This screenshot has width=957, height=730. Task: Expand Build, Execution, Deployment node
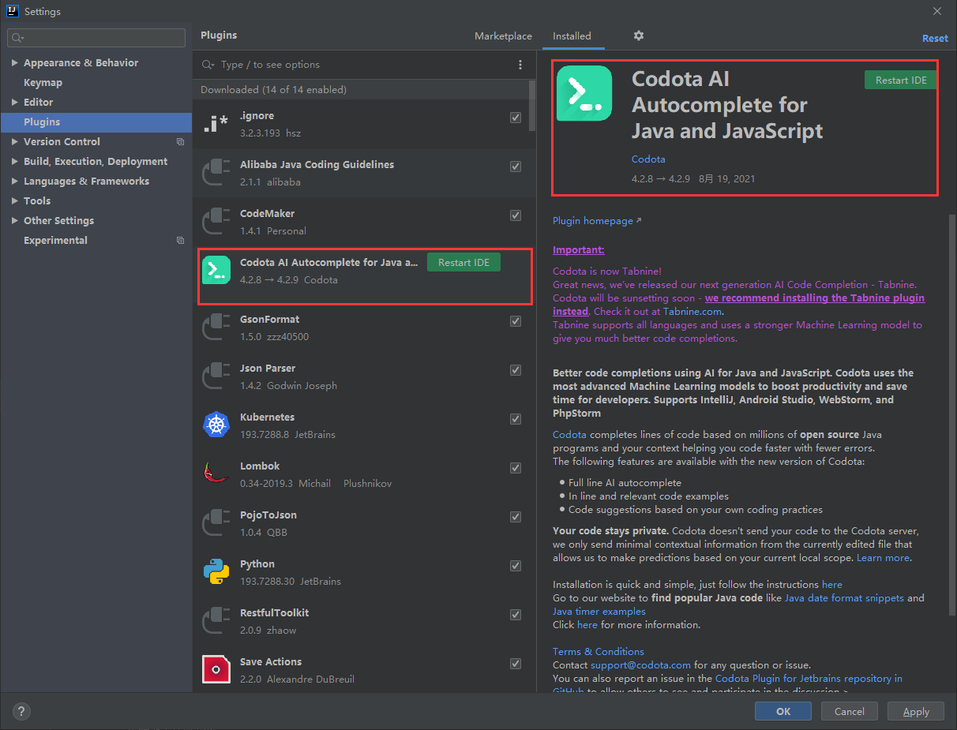click(15, 162)
